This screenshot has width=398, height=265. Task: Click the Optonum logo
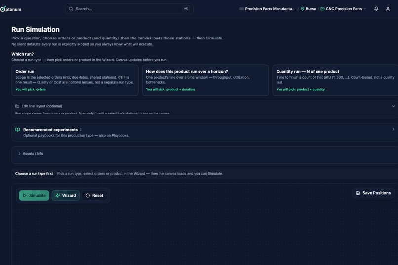(11, 9)
